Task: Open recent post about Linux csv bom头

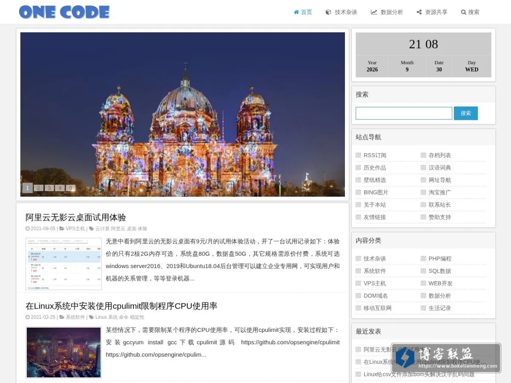Action: click(419, 374)
